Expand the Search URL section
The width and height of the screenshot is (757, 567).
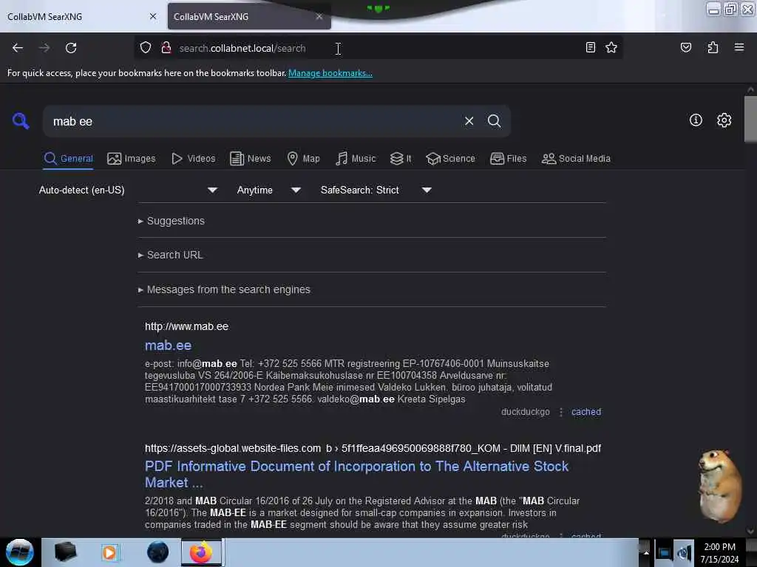(x=171, y=255)
